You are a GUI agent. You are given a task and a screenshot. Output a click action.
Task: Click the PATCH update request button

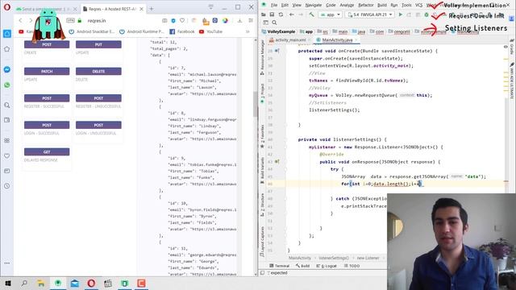[x=47, y=72]
